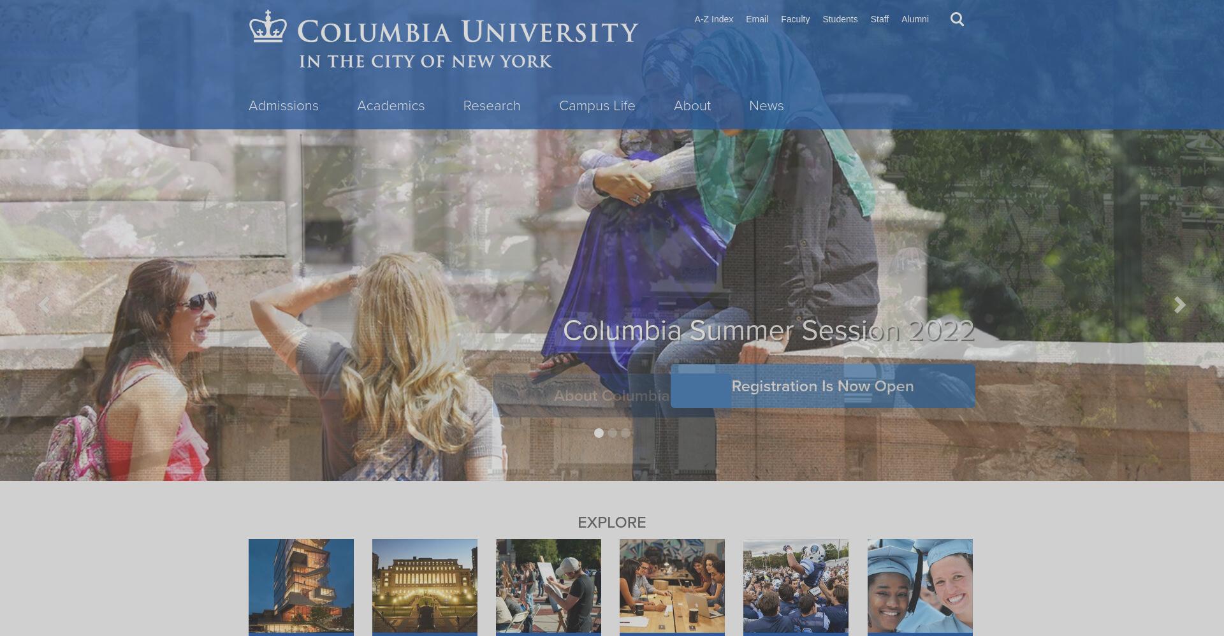The width and height of the screenshot is (1224, 636).
Task: Open the glass tower building thumbnail
Action: (301, 587)
